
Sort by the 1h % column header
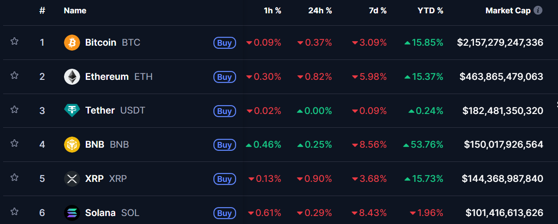coord(272,11)
